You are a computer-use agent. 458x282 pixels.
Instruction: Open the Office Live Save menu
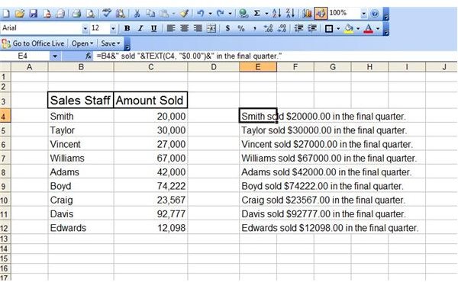click(x=111, y=43)
